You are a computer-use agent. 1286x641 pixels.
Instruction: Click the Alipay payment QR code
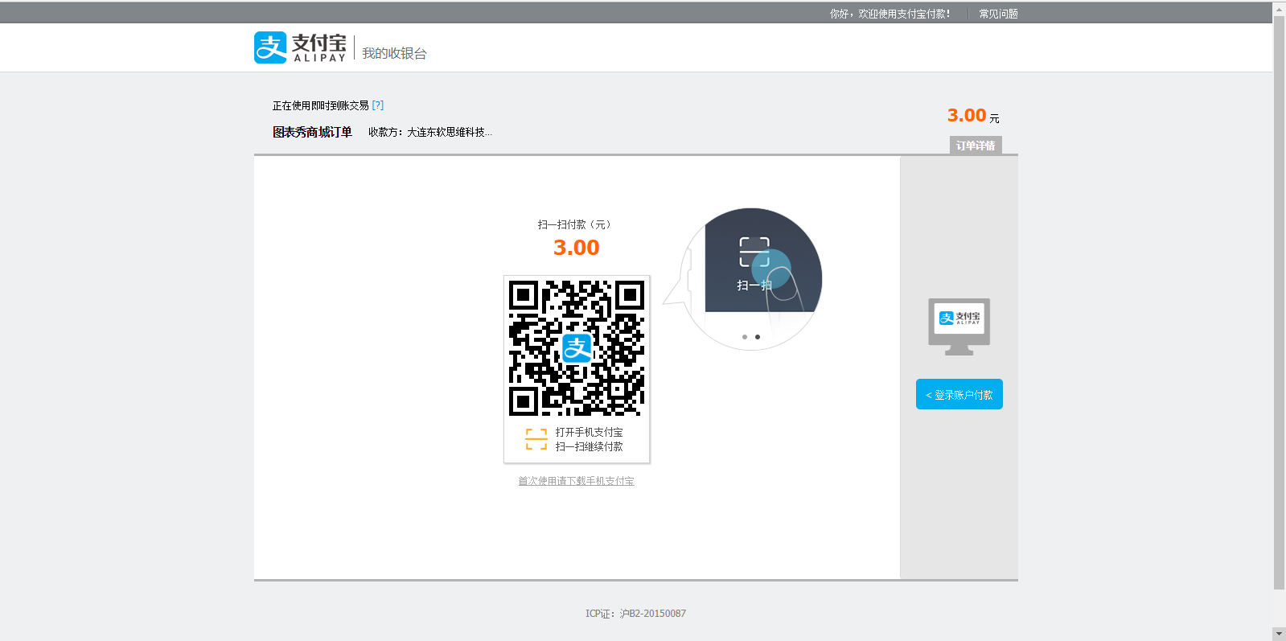(577, 348)
